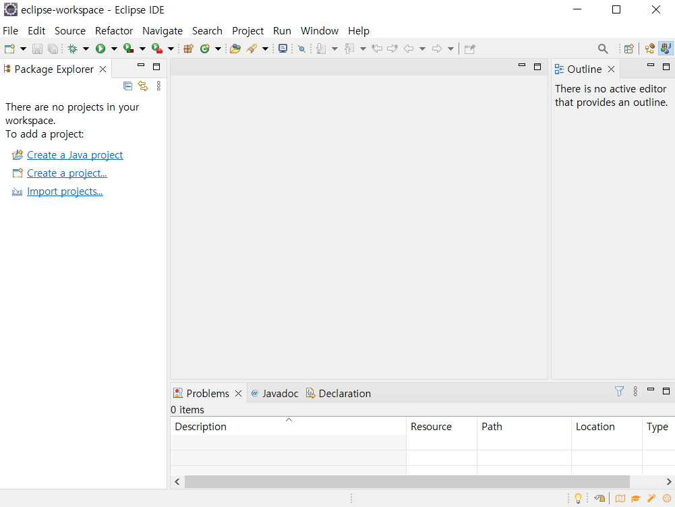Viewport: 675px width, 507px height.
Task: Click the Open a Terminal monitor icon
Action: pos(283,49)
